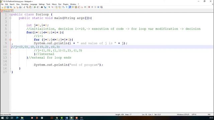Toggle Show All Characters icon

click(67, 7)
